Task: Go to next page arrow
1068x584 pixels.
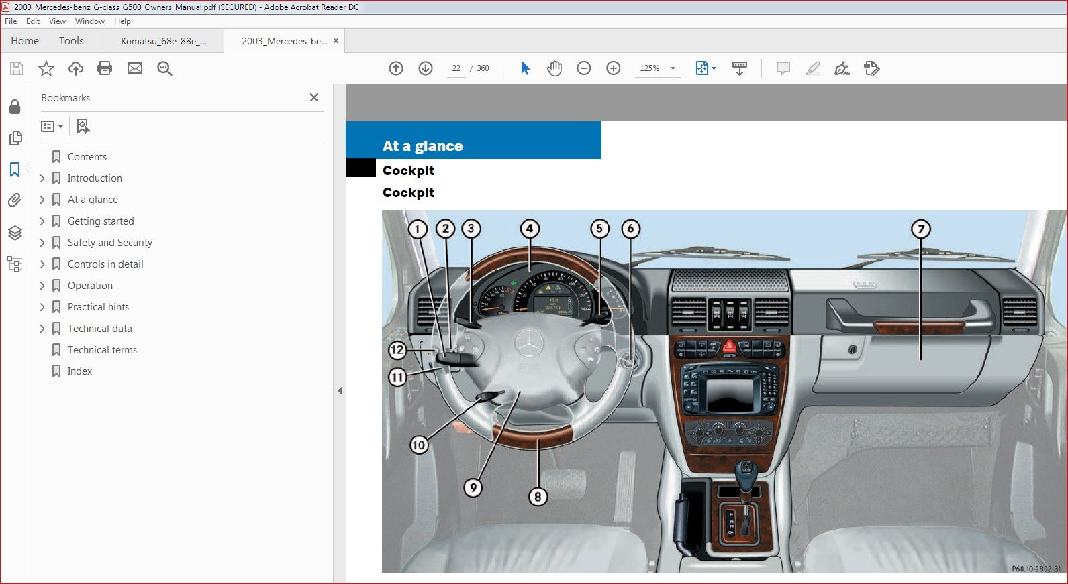Action: pyautogui.click(x=426, y=68)
